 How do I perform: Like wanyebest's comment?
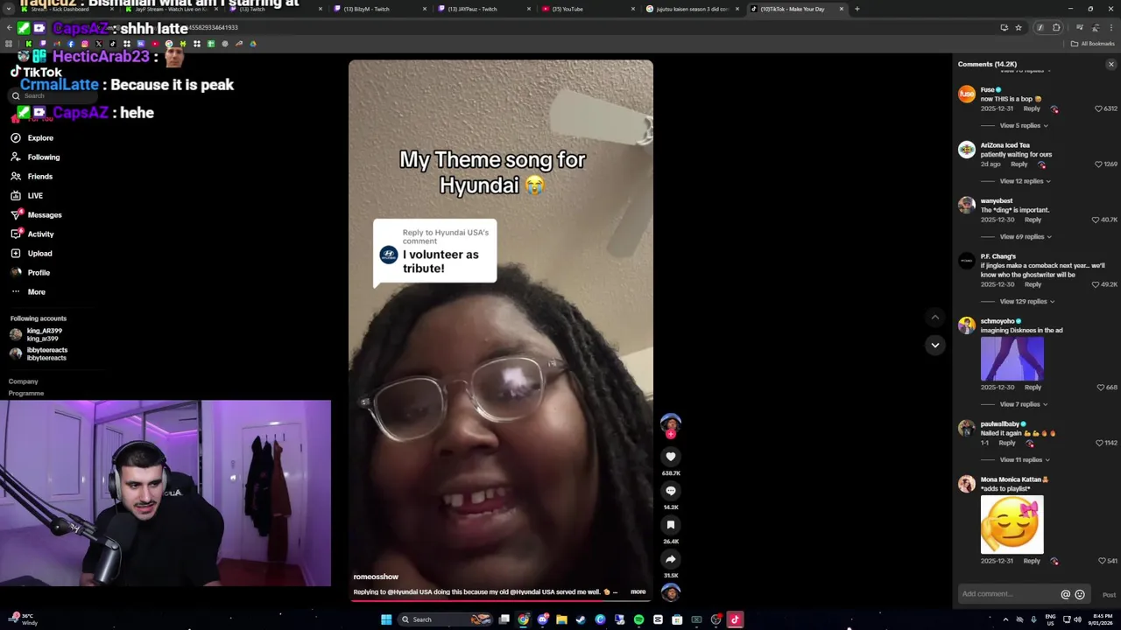point(1096,220)
